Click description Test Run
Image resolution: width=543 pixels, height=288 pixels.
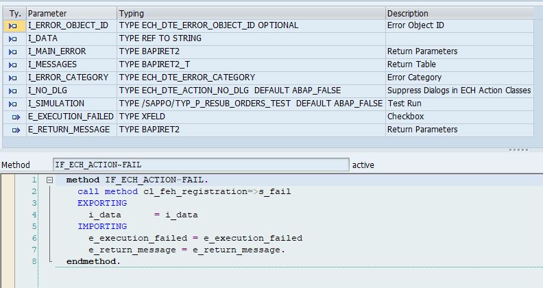click(x=405, y=104)
